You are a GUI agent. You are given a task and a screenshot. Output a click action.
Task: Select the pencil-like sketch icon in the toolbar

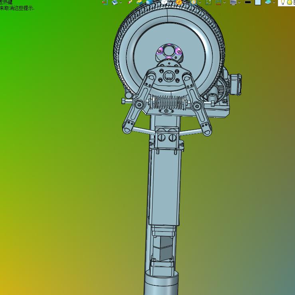tap(130, 2)
